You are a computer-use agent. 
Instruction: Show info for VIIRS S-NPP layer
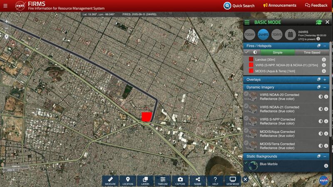pos(326,121)
